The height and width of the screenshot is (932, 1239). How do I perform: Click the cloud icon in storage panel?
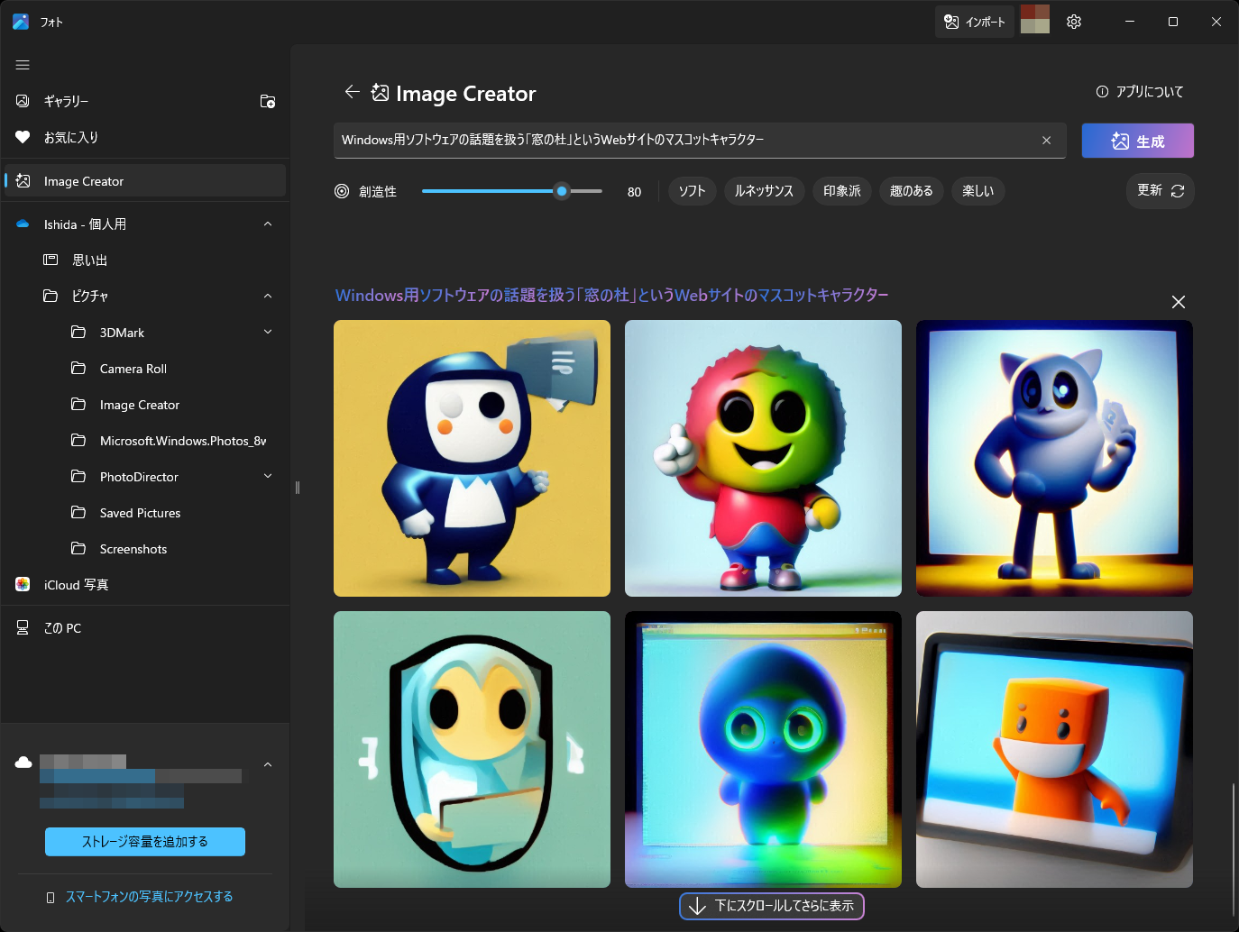click(23, 763)
